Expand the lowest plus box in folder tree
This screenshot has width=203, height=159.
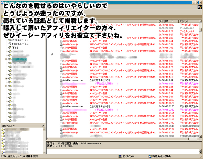tap(6, 86)
